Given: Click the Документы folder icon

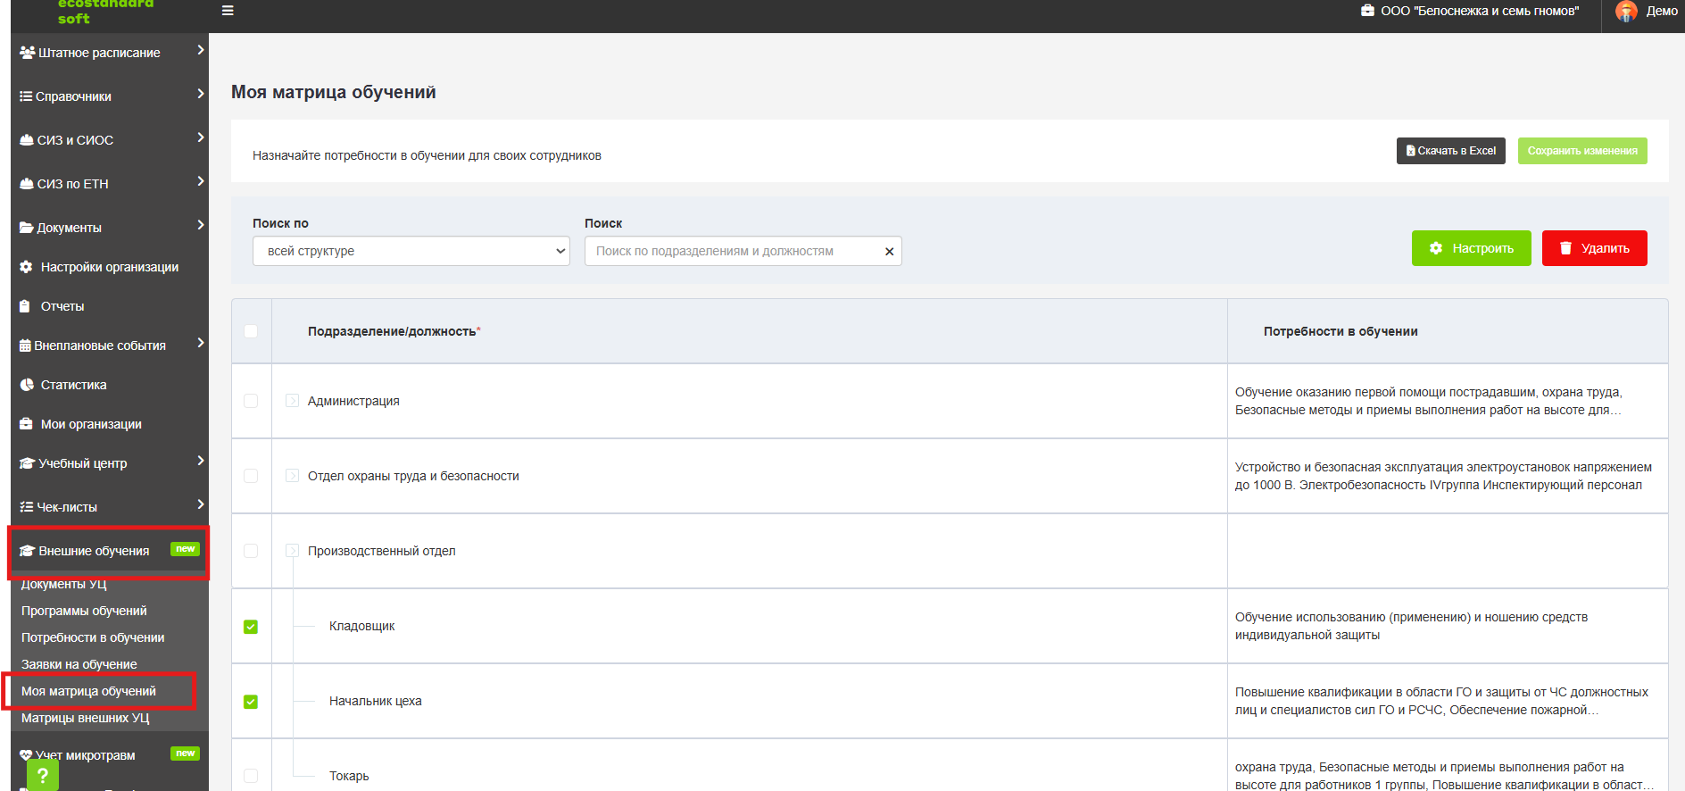Looking at the screenshot, I should (x=27, y=228).
